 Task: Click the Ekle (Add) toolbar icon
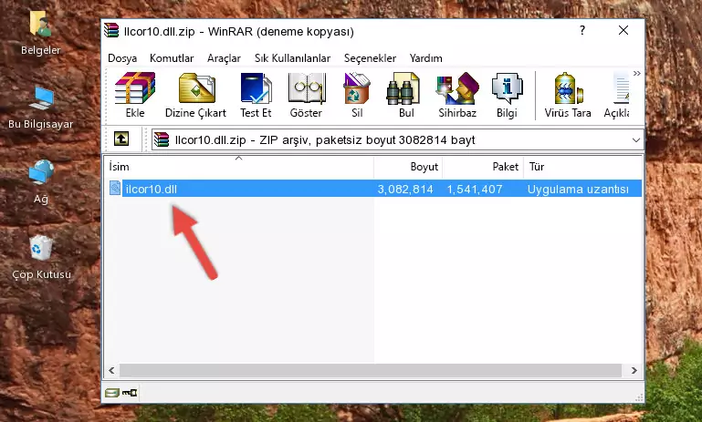click(135, 95)
